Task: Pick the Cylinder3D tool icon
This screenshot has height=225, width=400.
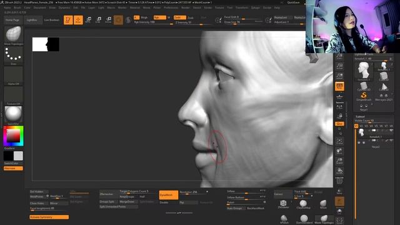Action: (x=364, y=86)
